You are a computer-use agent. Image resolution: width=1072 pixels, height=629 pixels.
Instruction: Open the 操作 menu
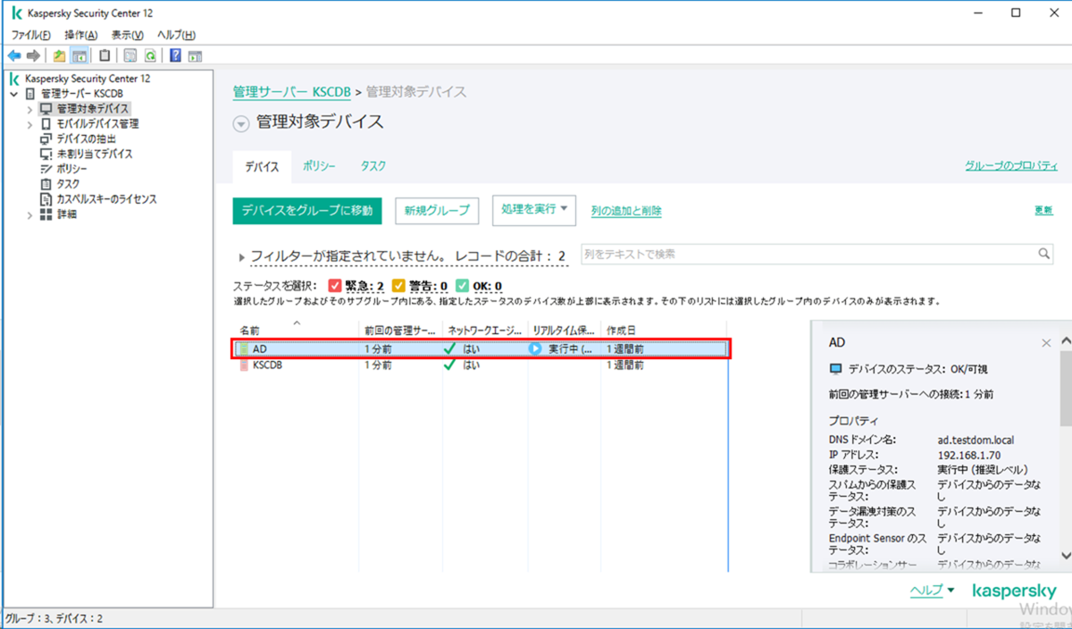pos(81,35)
